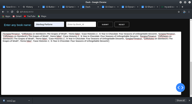Open downloaded file mini2.py
192x104 pixels.
(x=11, y=101)
